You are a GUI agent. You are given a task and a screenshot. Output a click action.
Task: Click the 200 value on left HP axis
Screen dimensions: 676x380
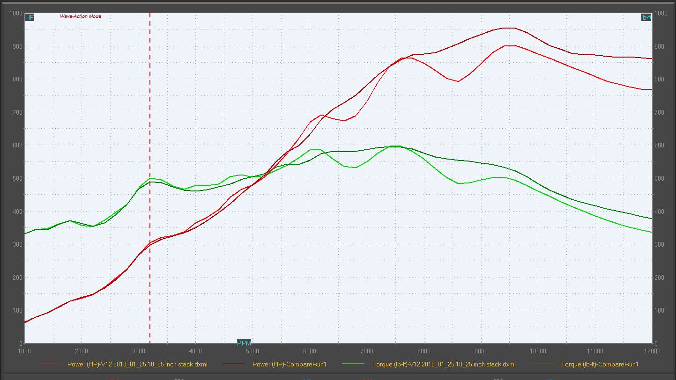coord(16,278)
